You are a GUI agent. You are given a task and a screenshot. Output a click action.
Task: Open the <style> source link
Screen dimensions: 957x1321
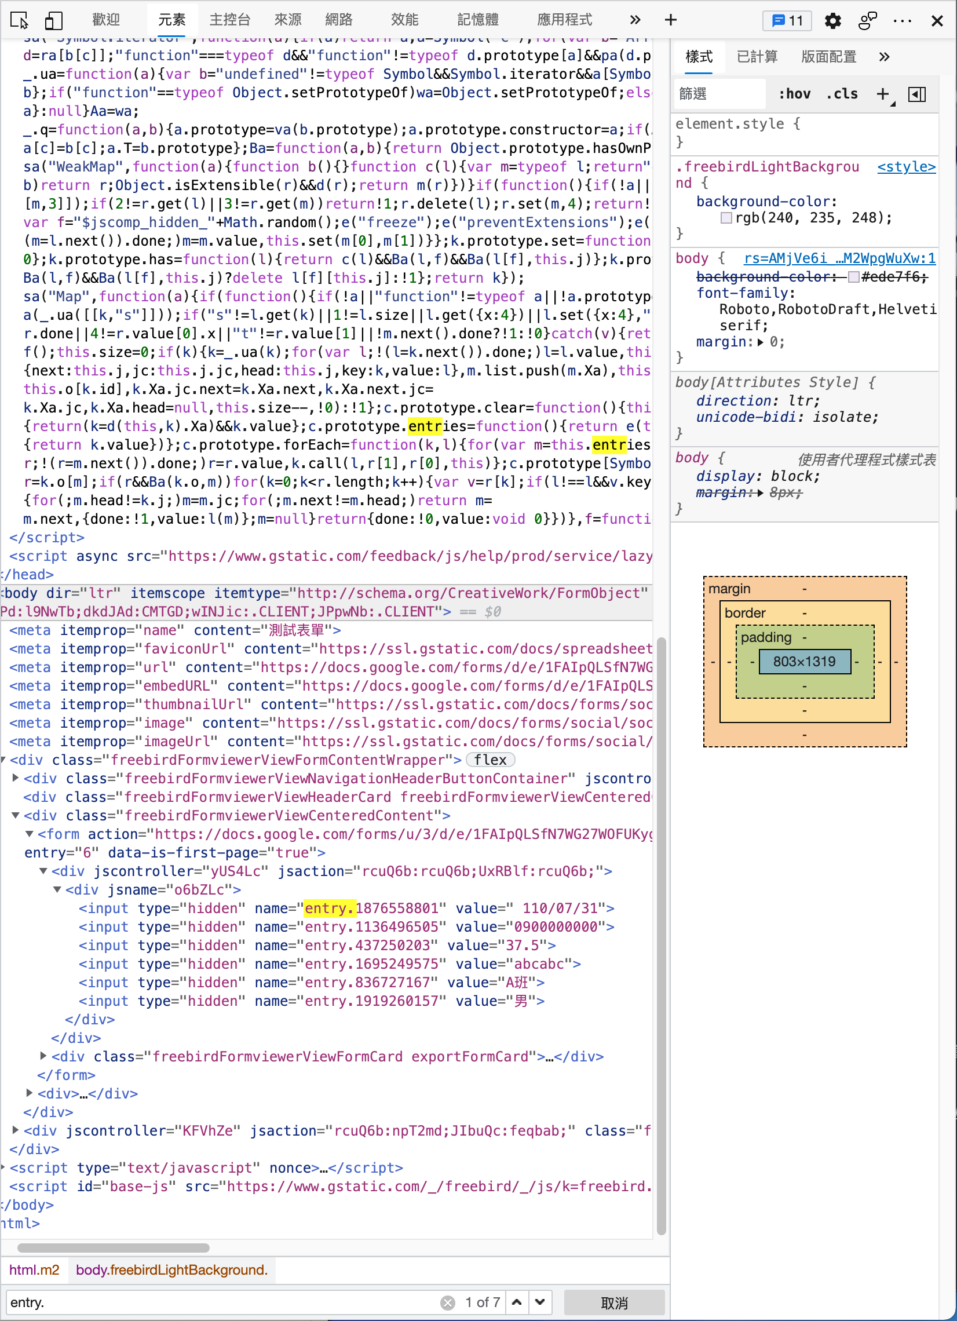click(907, 167)
